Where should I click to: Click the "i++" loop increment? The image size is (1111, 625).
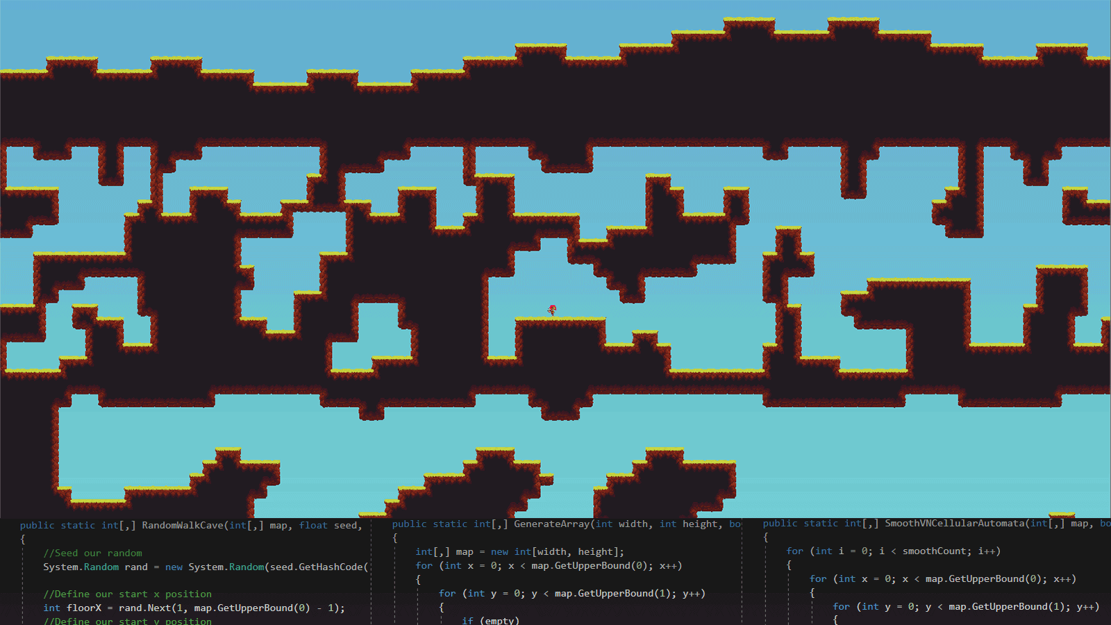coord(986,551)
